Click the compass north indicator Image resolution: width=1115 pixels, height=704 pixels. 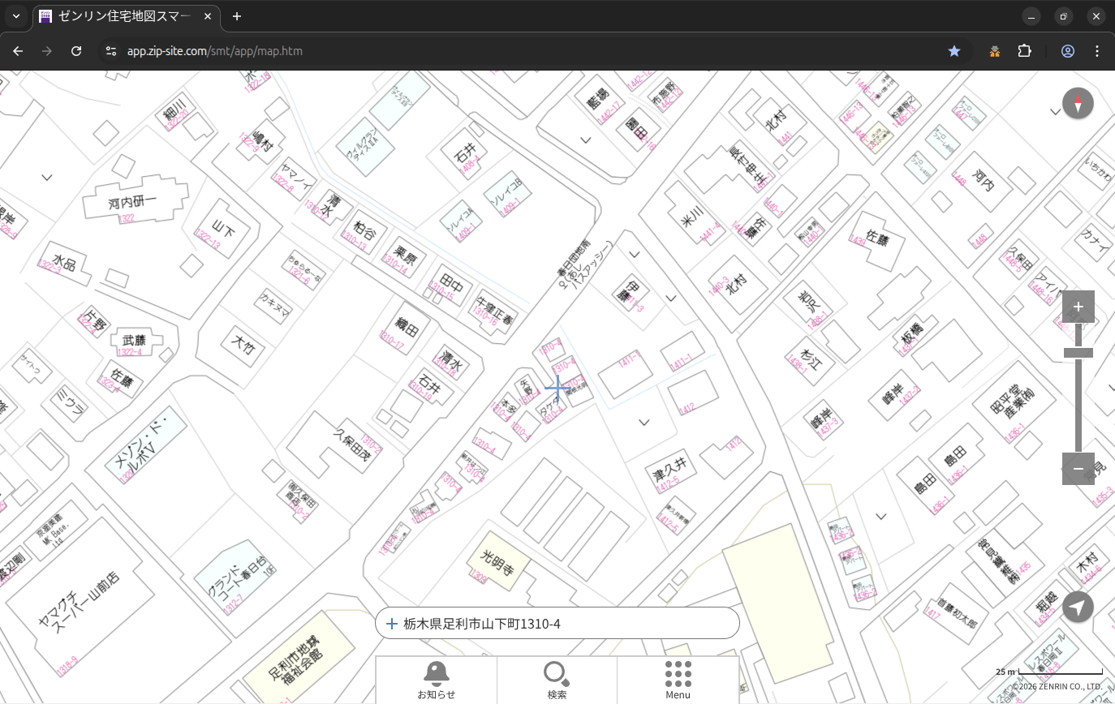(1078, 104)
